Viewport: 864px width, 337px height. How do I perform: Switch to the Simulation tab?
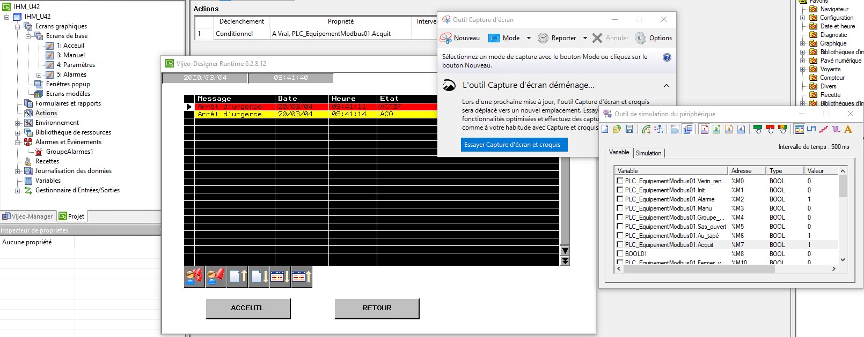[648, 153]
